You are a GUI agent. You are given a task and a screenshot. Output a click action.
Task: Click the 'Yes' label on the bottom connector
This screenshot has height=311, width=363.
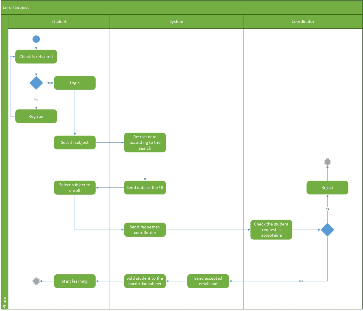(x=301, y=281)
